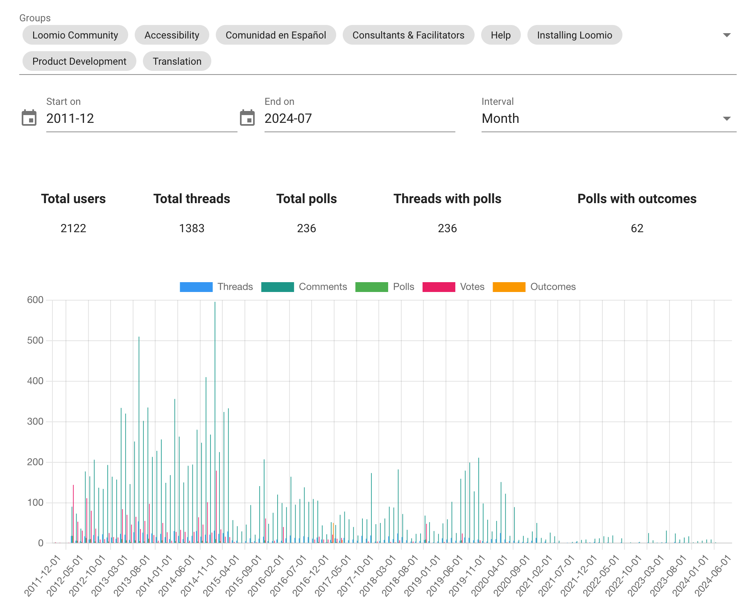The image size is (751, 611).
Task: Click the Start on date field
Action: (142, 118)
